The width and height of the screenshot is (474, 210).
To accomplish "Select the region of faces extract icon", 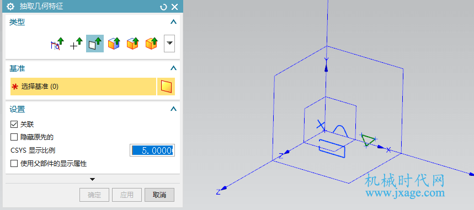I will (132, 44).
